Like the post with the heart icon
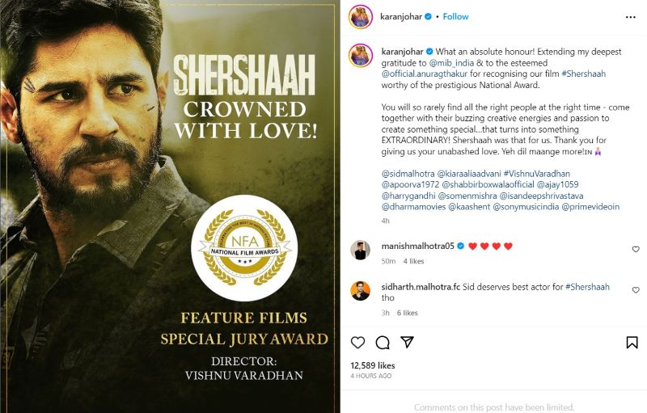The width and height of the screenshot is (647, 413). pos(357,343)
